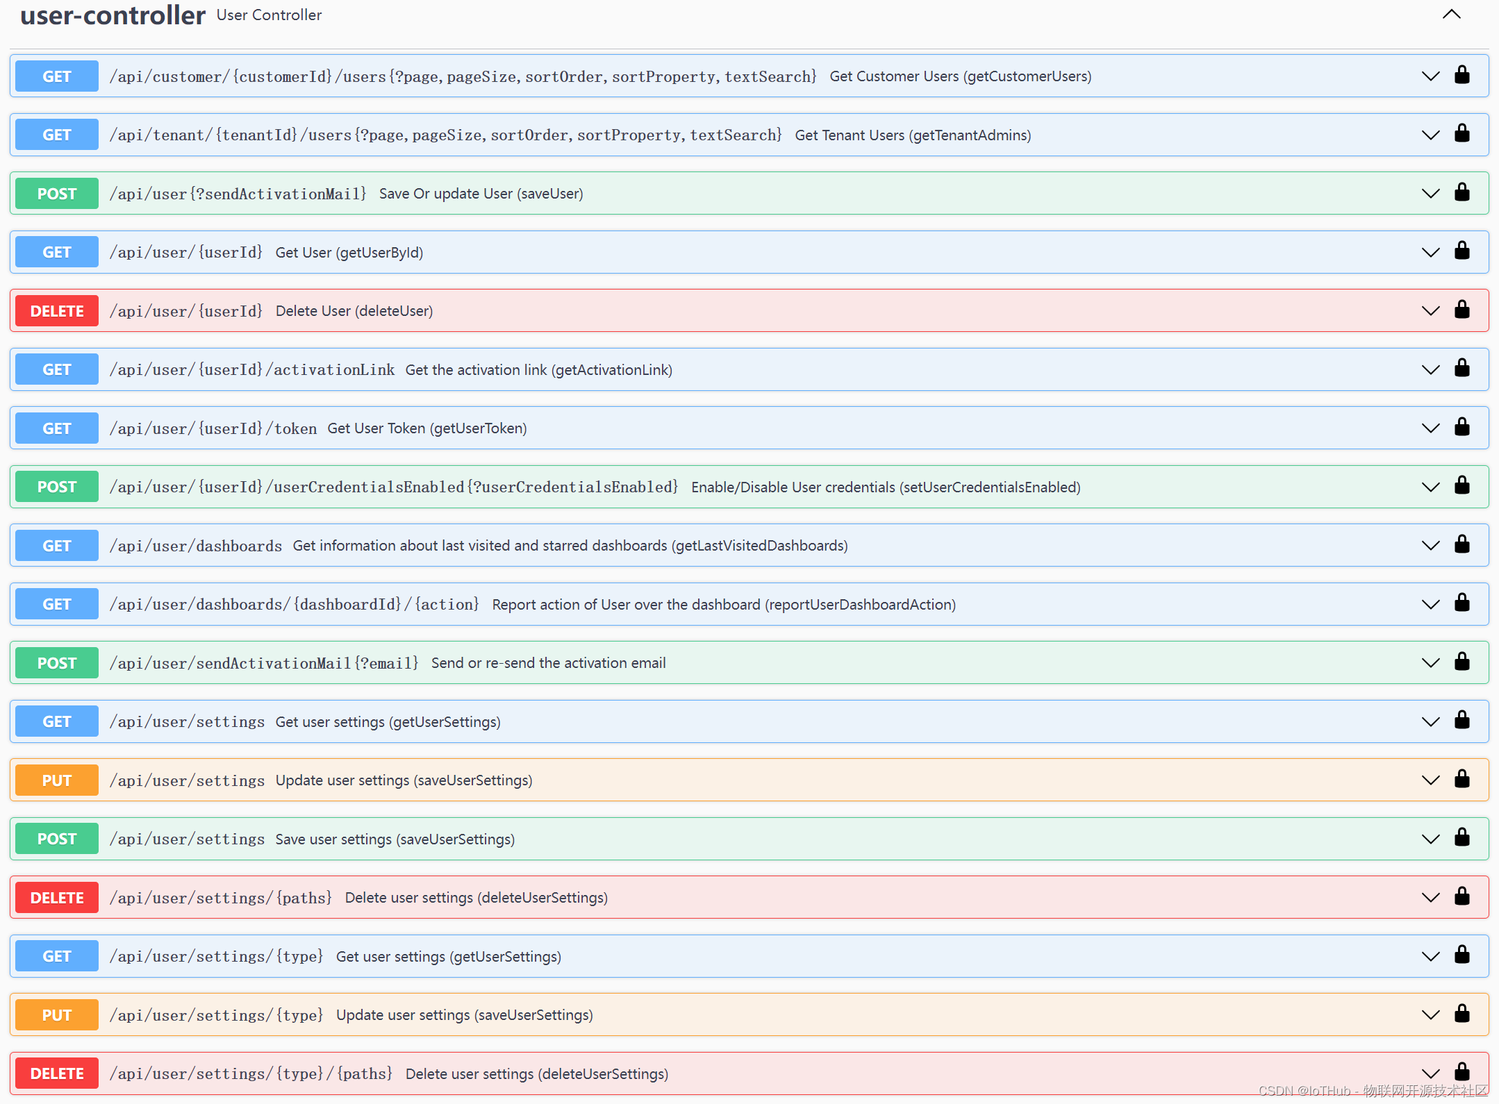
Task: Click lock icon on getUserToken row
Action: point(1461,427)
